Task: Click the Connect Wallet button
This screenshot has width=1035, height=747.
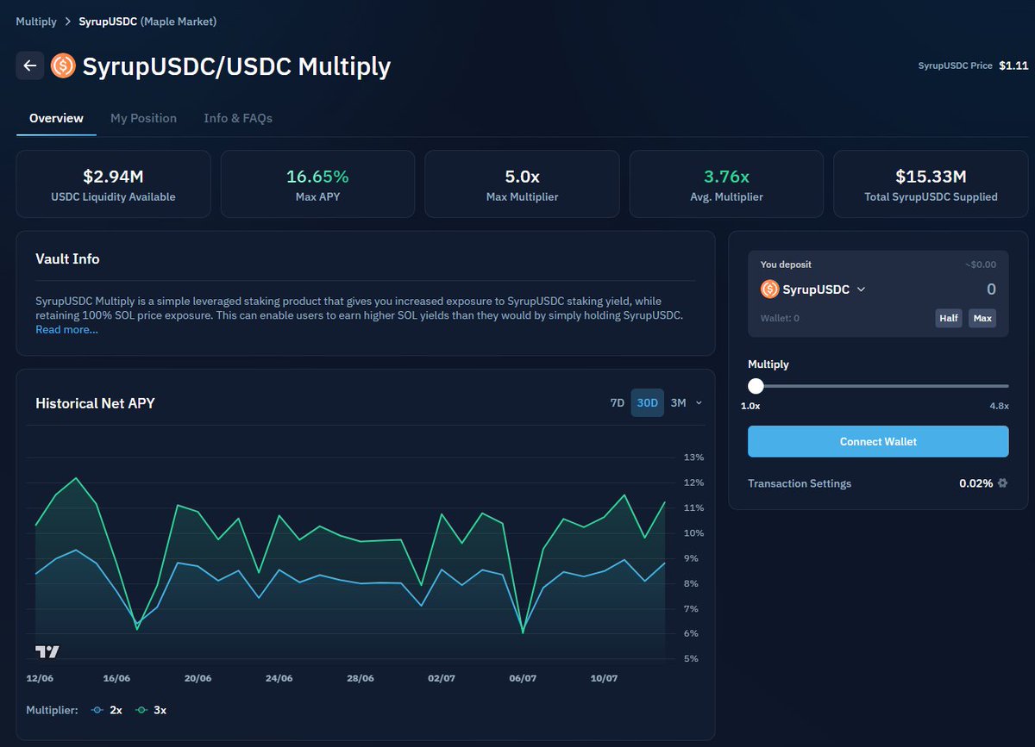Action: click(x=878, y=441)
